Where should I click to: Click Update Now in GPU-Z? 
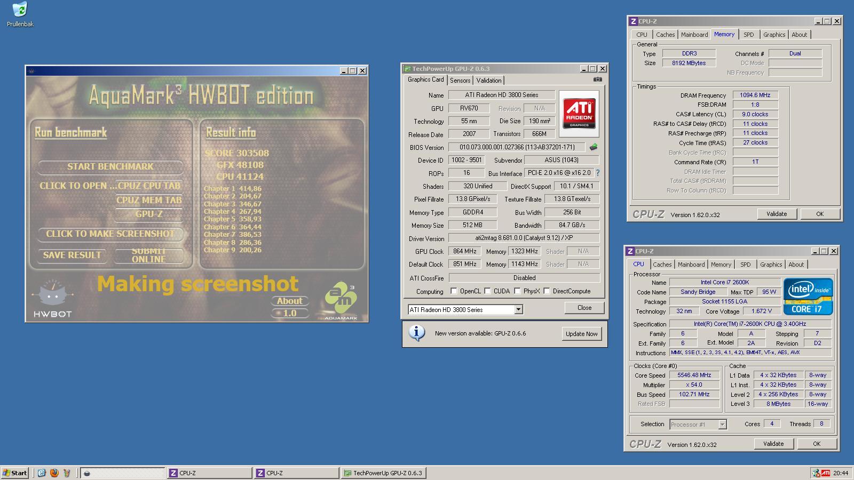tap(582, 334)
